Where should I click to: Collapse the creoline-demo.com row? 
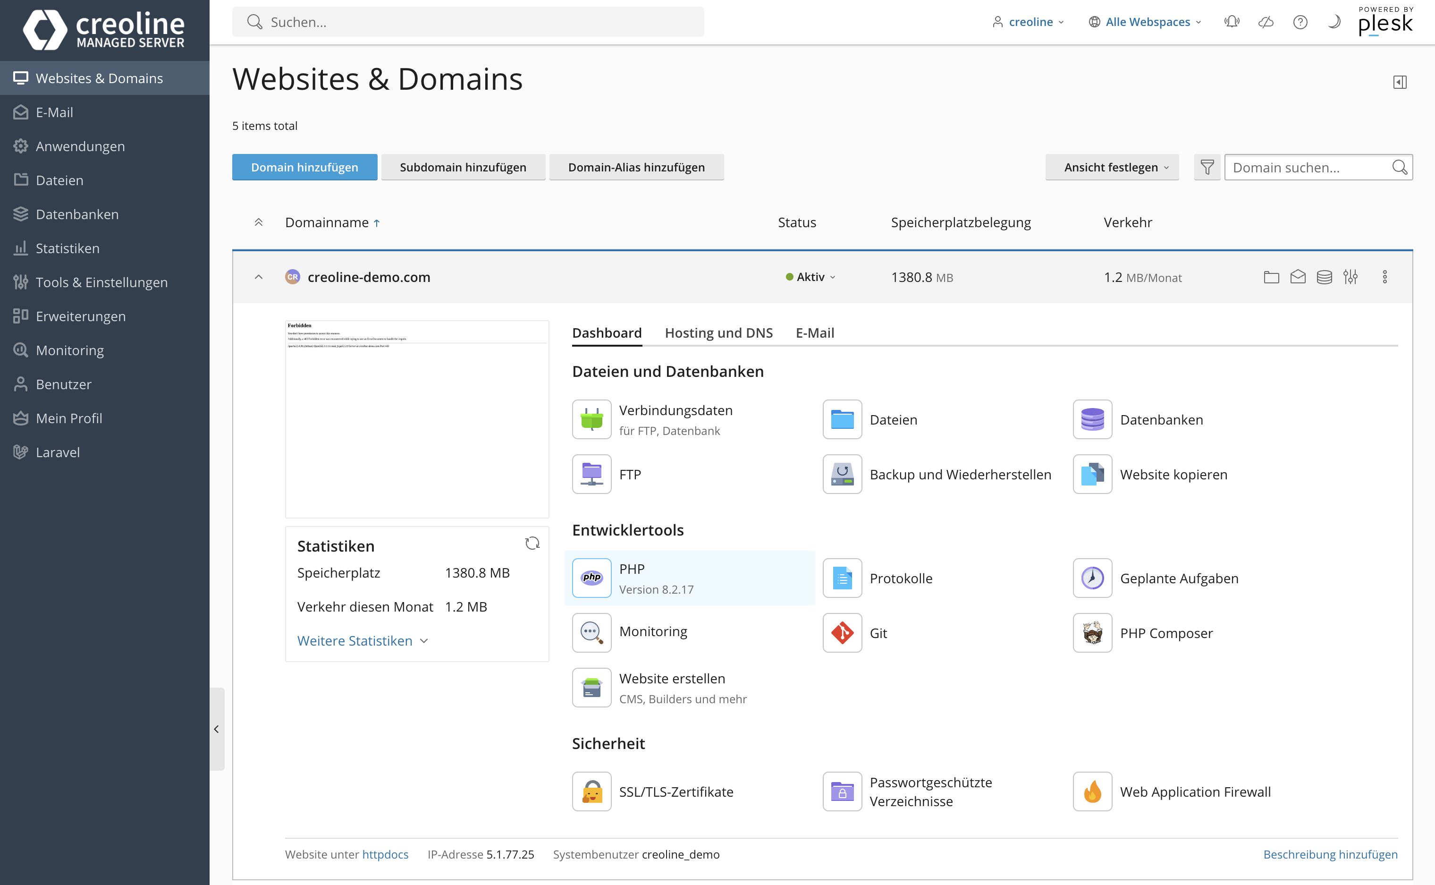pyautogui.click(x=259, y=277)
